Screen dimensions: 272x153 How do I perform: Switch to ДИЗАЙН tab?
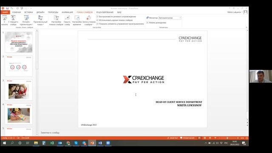click(40, 12)
